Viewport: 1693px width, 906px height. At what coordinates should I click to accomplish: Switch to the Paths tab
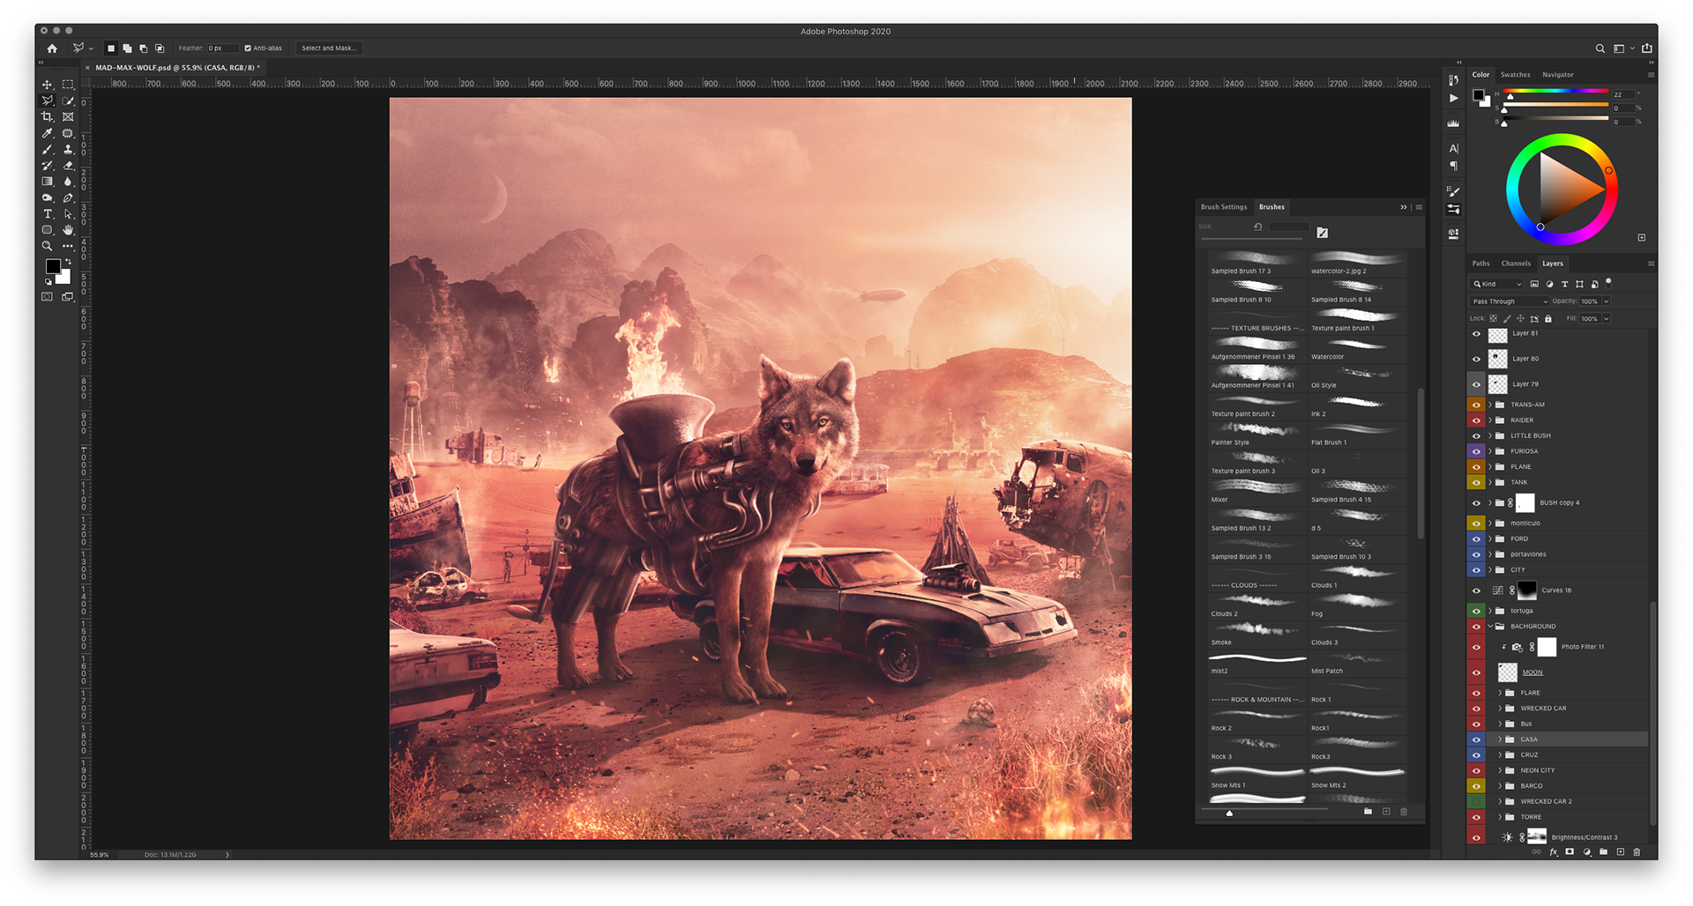[1480, 264]
